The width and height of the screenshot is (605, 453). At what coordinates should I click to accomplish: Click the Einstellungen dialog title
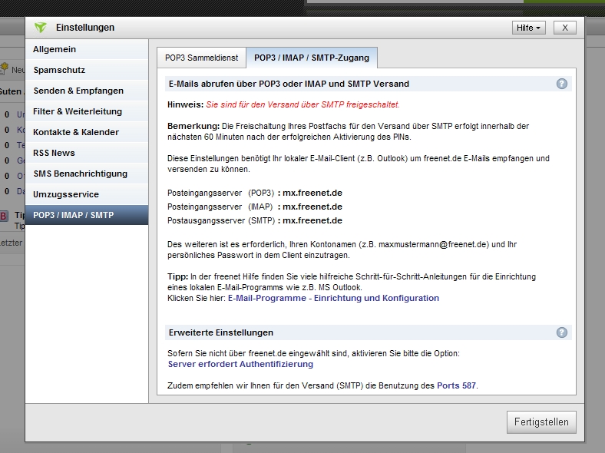tap(85, 28)
